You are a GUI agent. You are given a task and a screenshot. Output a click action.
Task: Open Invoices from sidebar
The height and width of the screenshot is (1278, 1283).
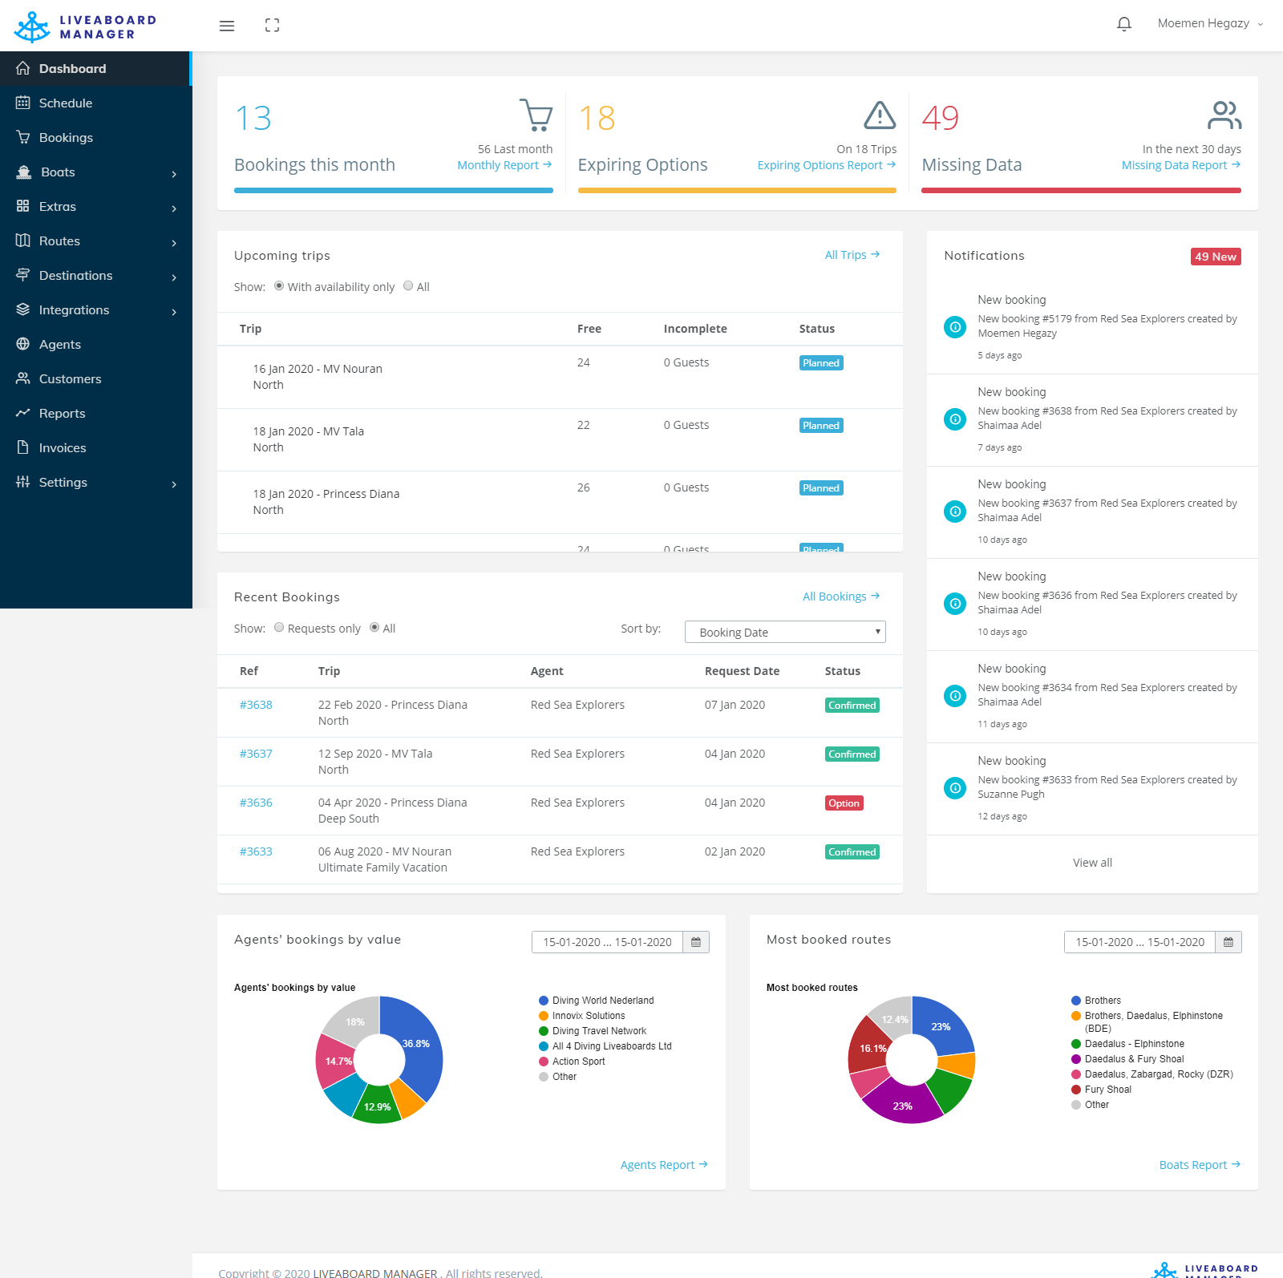point(63,448)
